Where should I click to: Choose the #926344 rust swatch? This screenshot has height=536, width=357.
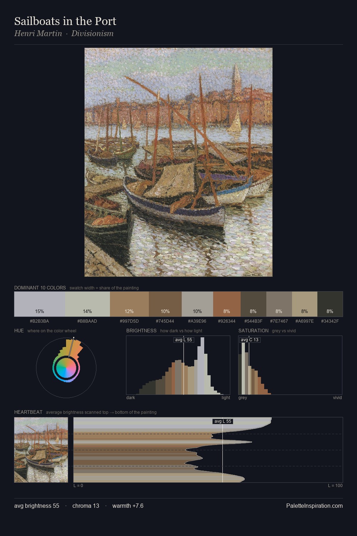click(x=227, y=304)
